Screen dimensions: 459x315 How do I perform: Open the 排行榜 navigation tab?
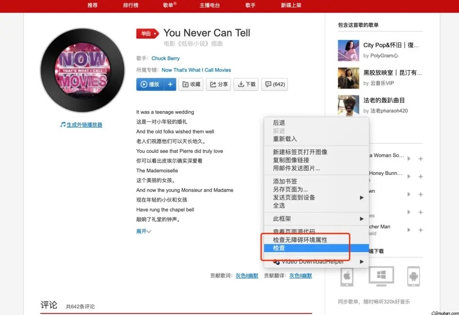pyautogui.click(x=131, y=5)
